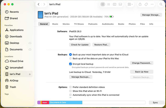The height and width of the screenshot is (108, 166).
Task: Select back up to iCloud radio option
Action: point(70,55)
